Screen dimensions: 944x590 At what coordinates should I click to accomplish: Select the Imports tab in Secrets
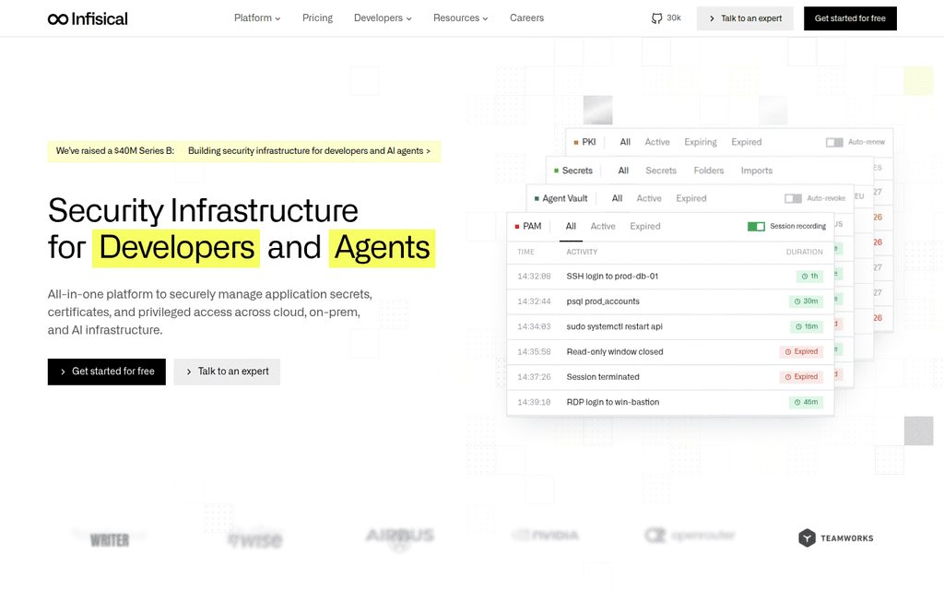click(757, 171)
